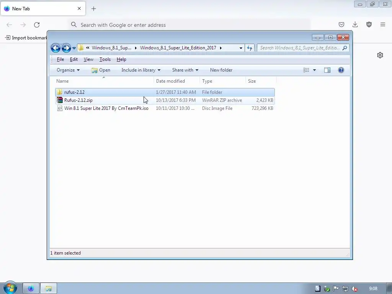
Task: Open the File menu
Action: coord(60,59)
